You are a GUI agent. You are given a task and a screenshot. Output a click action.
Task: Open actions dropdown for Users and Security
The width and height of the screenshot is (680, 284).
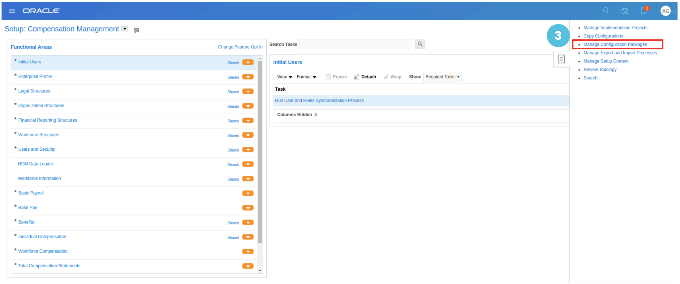(248, 149)
